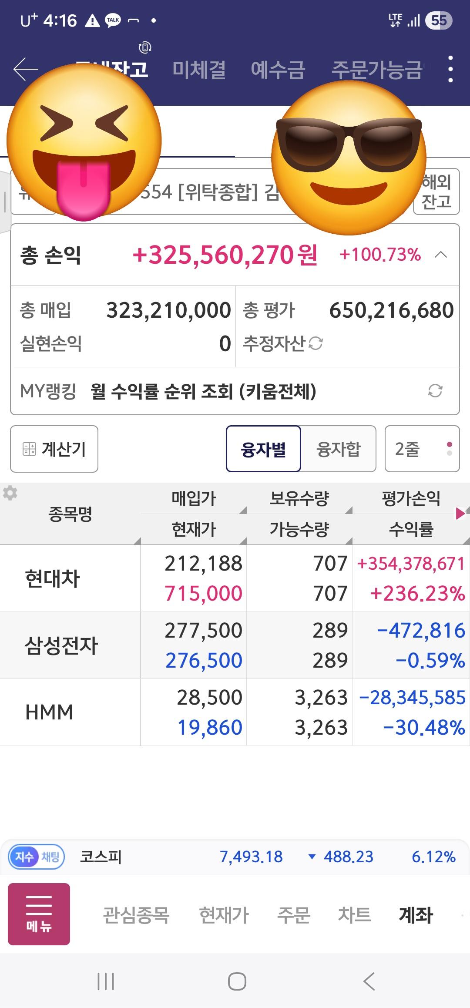Switch to 미체결 tab
The height and width of the screenshot is (1008, 470).
click(199, 70)
